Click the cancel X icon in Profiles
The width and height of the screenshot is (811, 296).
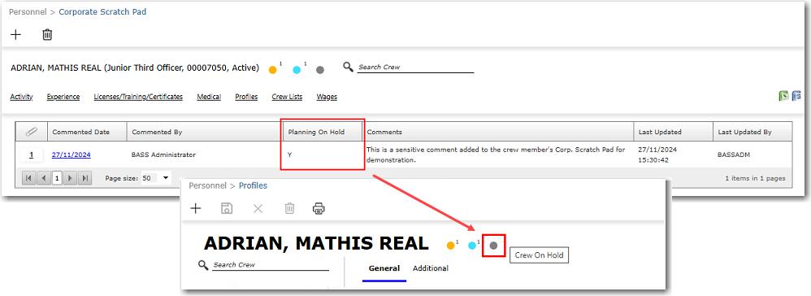point(258,208)
